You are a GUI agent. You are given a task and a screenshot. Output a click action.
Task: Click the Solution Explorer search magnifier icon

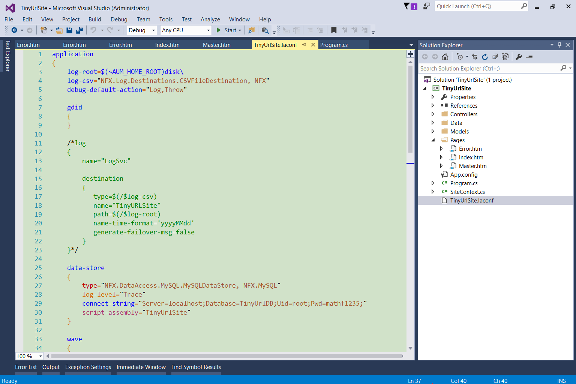(x=563, y=68)
